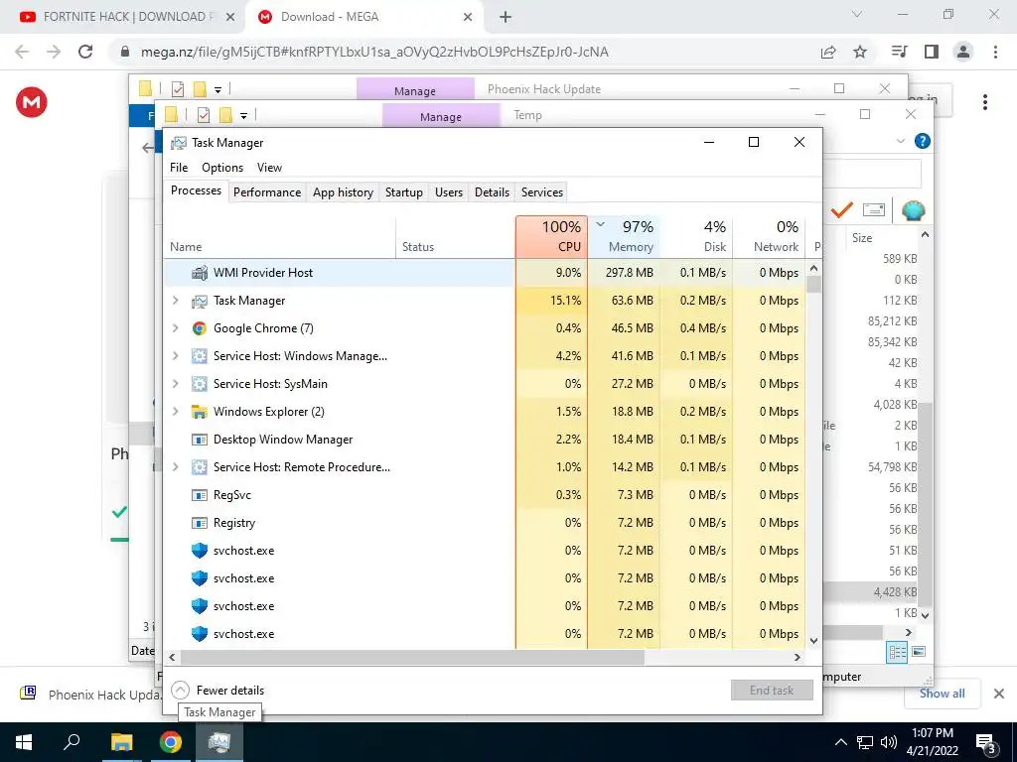Bookmark this page with the star icon

click(860, 52)
